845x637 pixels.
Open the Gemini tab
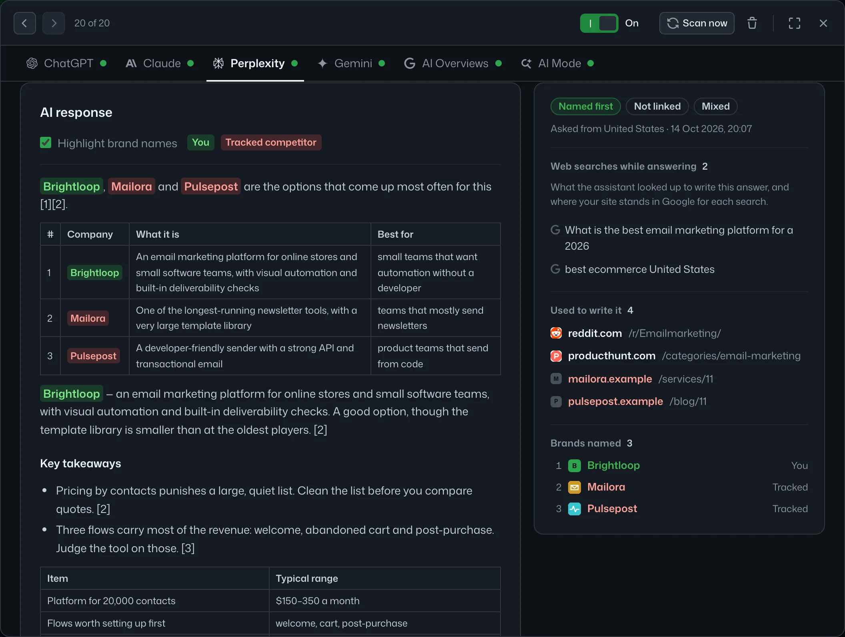click(351, 63)
